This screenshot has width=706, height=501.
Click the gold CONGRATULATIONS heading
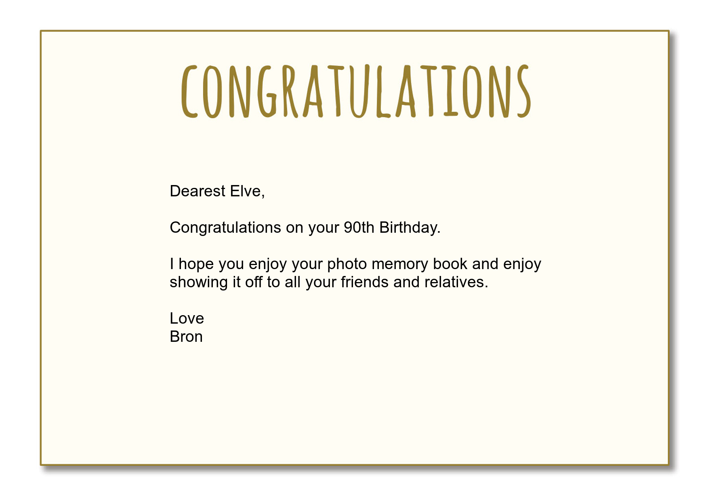356,91
